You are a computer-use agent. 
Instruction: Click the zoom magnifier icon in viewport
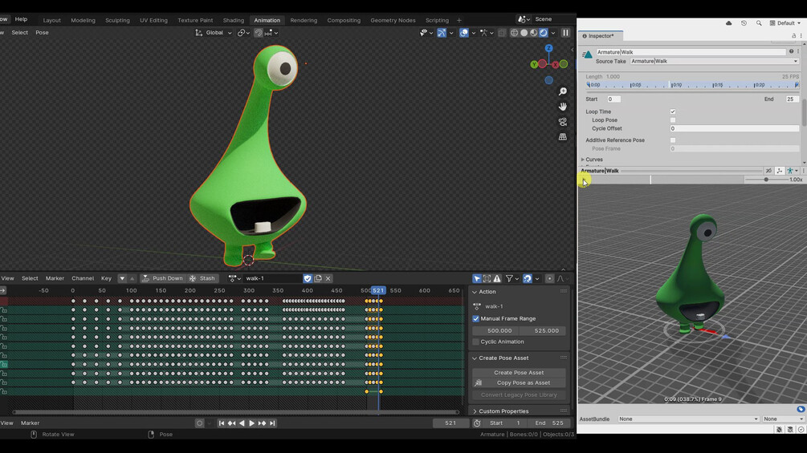[x=563, y=91]
